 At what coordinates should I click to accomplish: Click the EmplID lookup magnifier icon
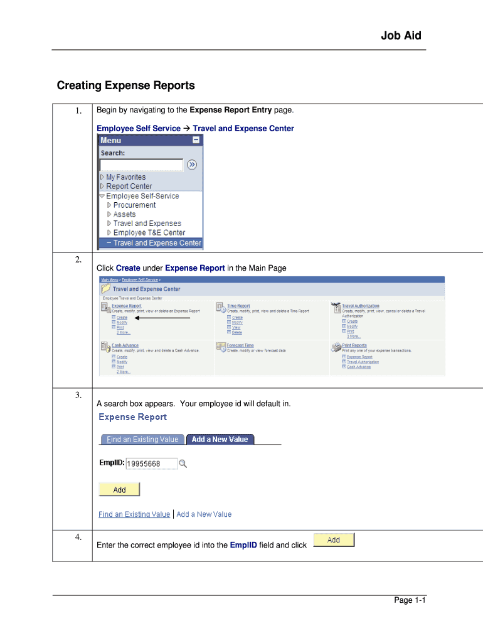(183, 463)
